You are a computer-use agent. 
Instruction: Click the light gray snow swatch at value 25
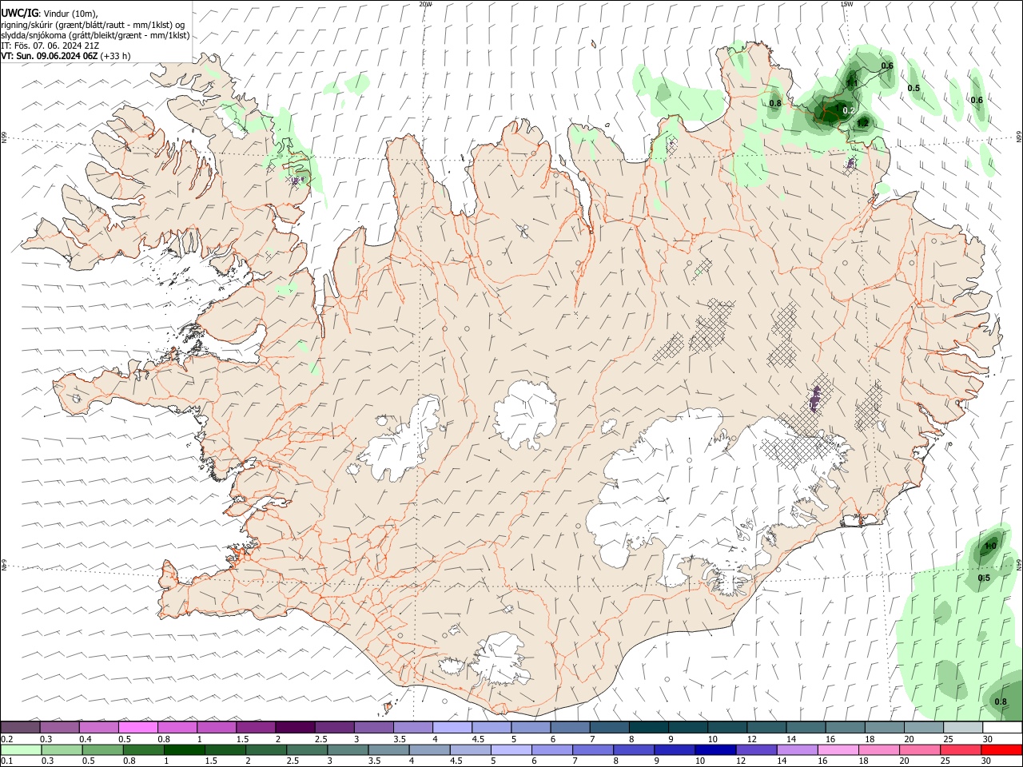click(962, 728)
